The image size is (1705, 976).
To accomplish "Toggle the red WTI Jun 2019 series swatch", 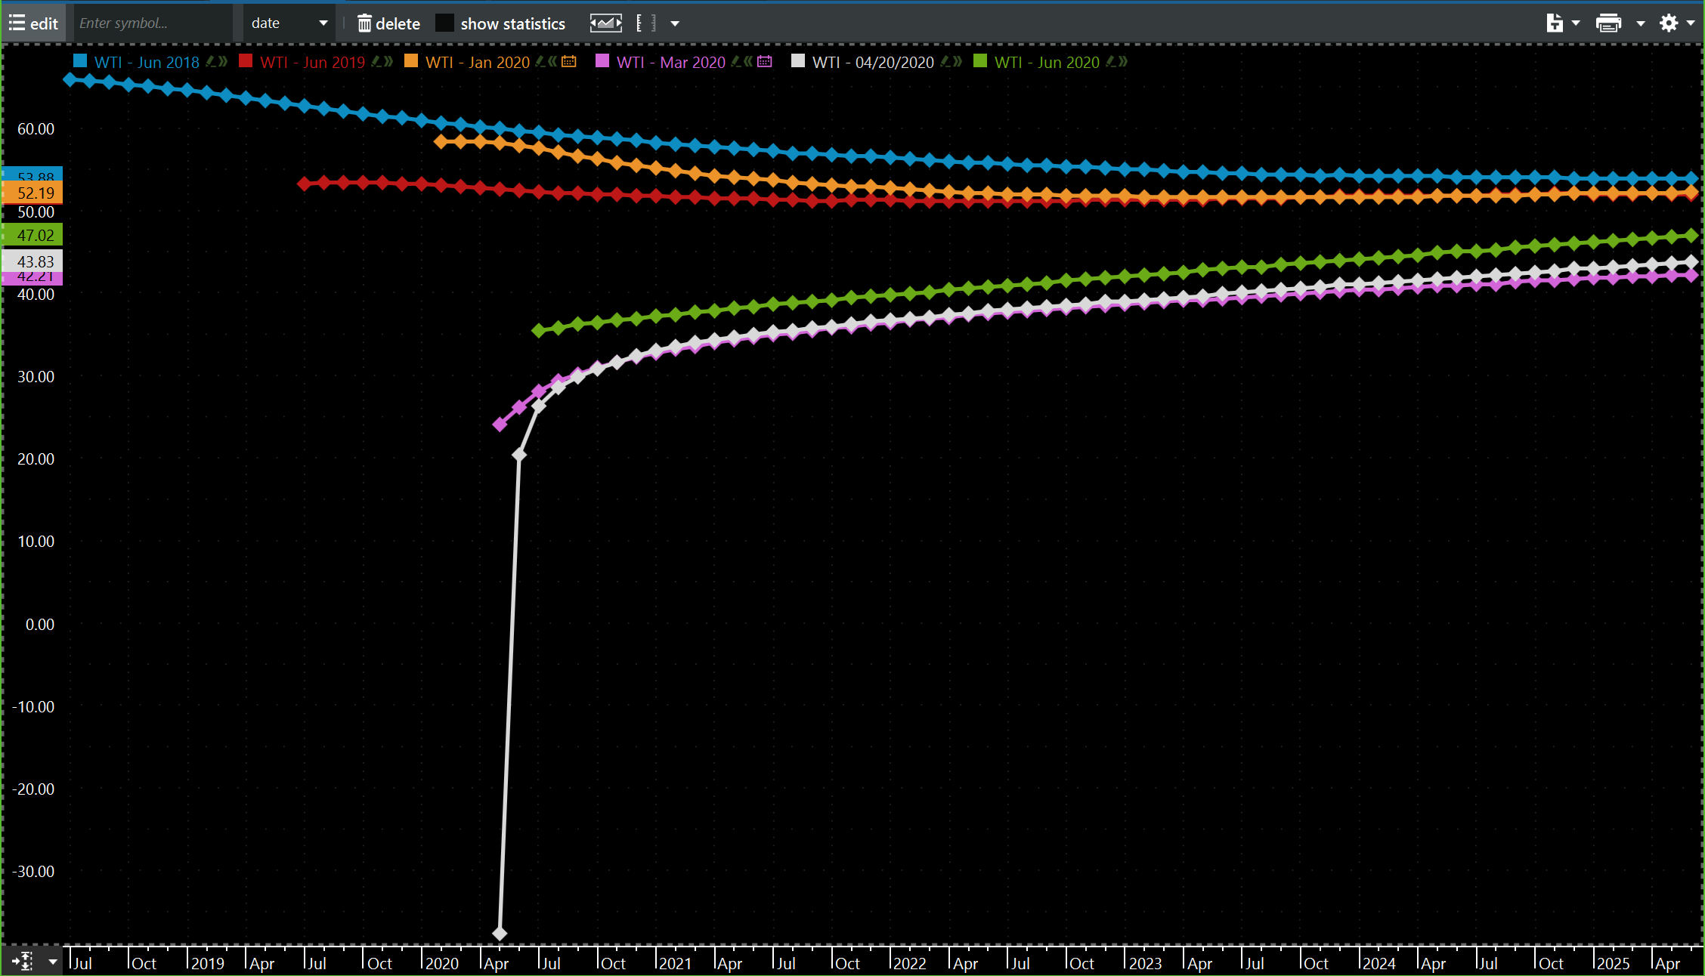I will click(246, 61).
